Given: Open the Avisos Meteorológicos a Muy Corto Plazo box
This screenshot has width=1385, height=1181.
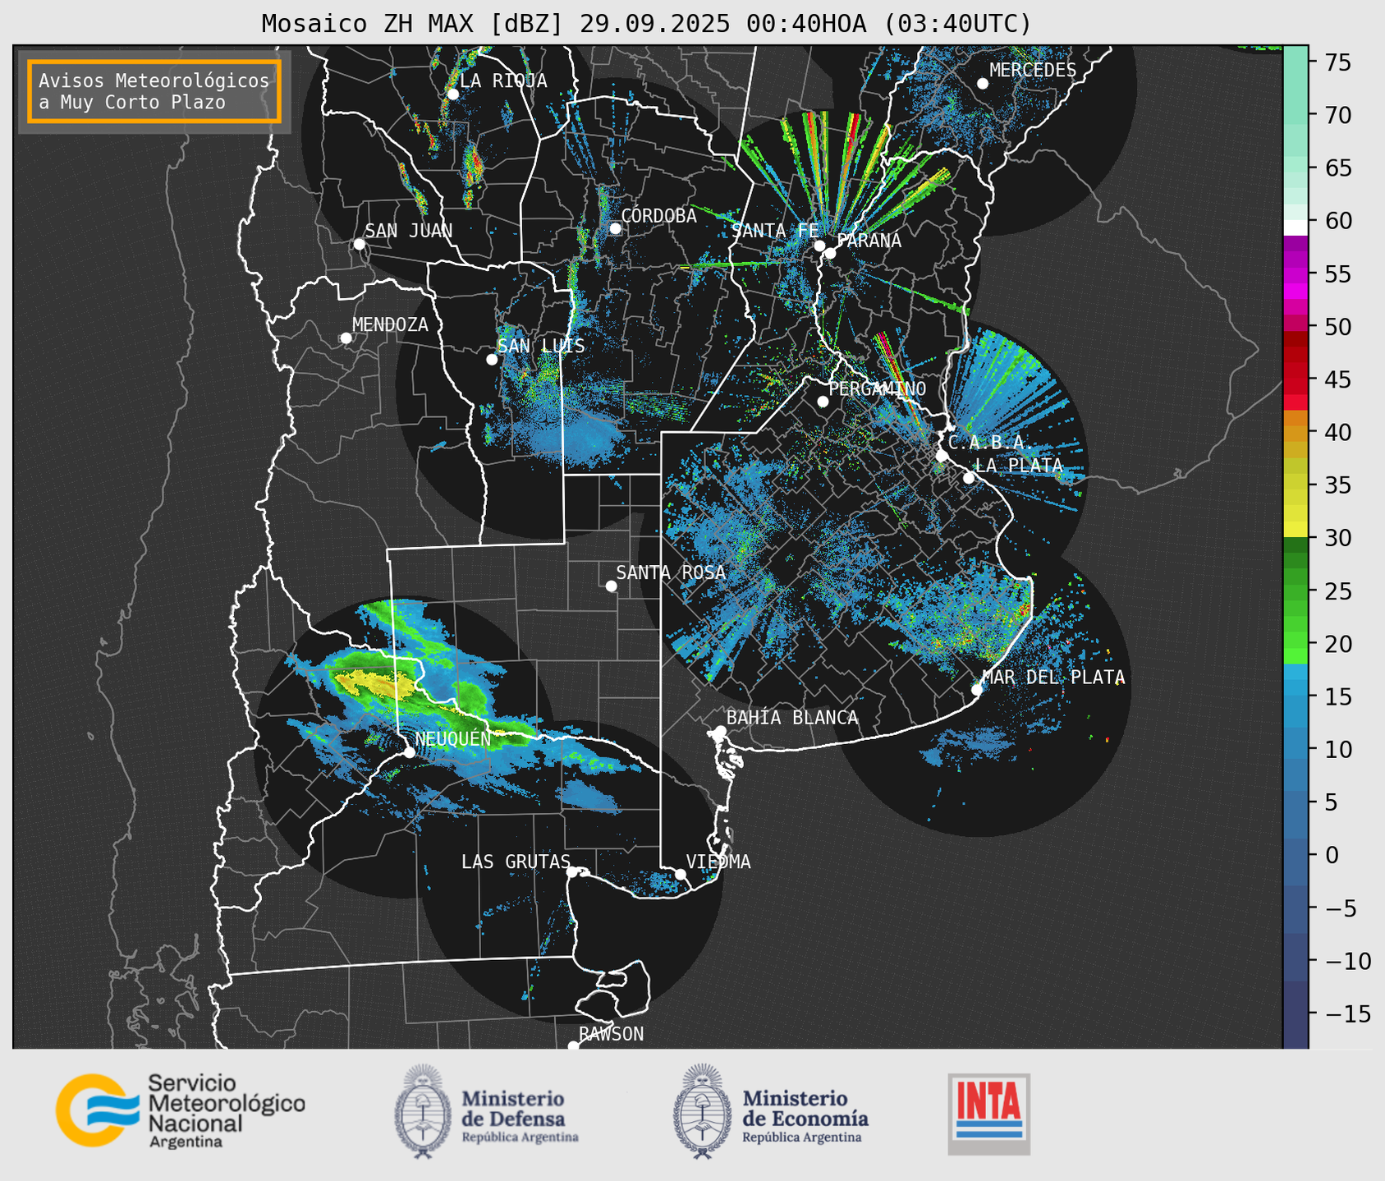Looking at the screenshot, I should point(154,91).
